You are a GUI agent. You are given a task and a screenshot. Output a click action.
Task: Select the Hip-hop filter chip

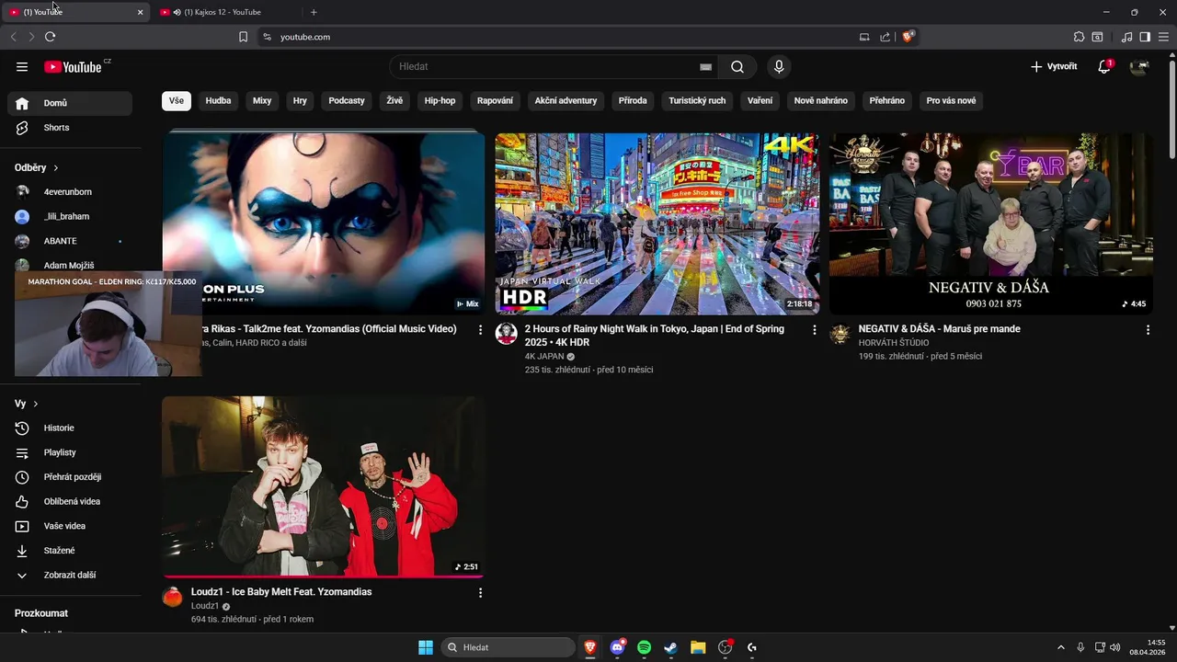click(440, 100)
